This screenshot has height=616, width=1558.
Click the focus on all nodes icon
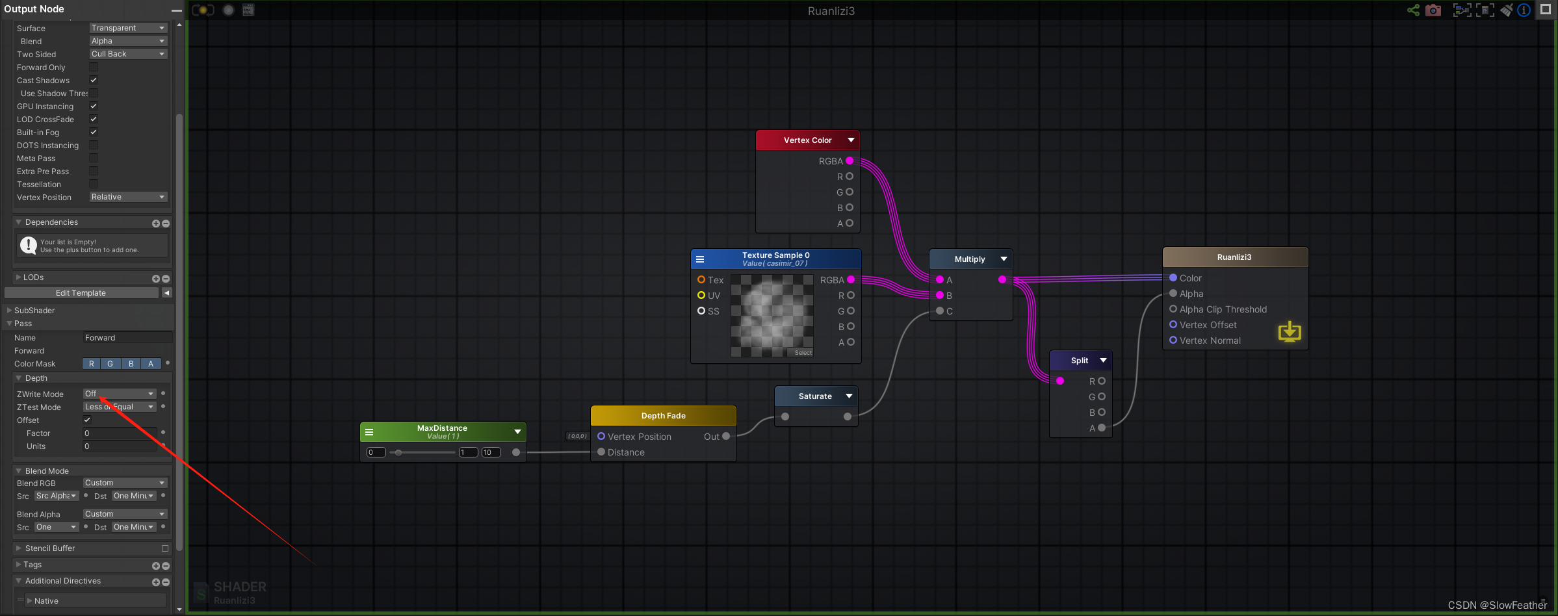tap(1462, 10)
